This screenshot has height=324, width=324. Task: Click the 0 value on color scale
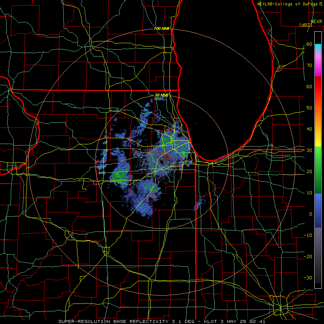(311, 214)
